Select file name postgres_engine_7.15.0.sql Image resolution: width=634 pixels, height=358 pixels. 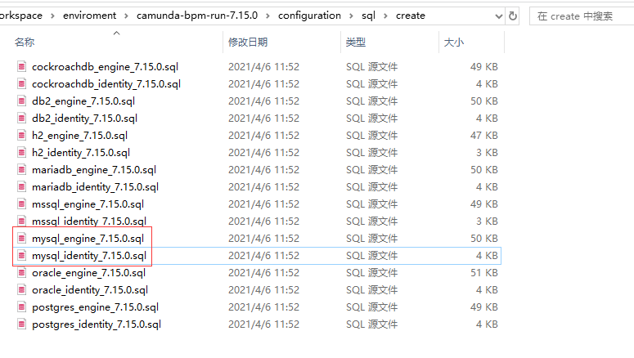pos(96,307)
